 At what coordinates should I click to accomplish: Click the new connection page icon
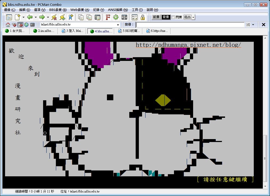(18, 17)
